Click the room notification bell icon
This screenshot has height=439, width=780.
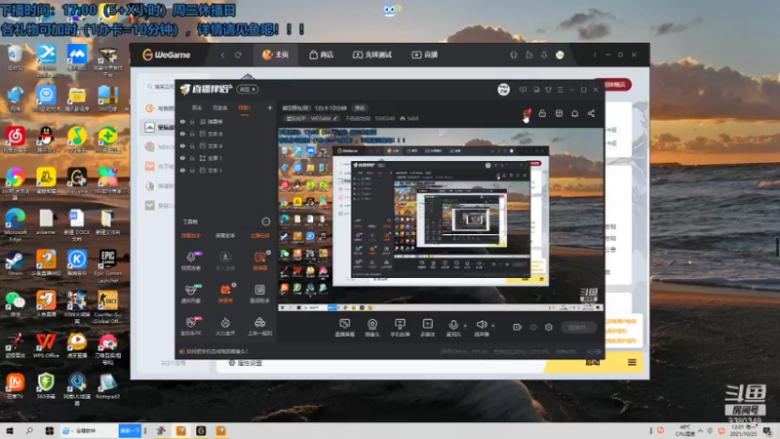(x=574, y=113)
